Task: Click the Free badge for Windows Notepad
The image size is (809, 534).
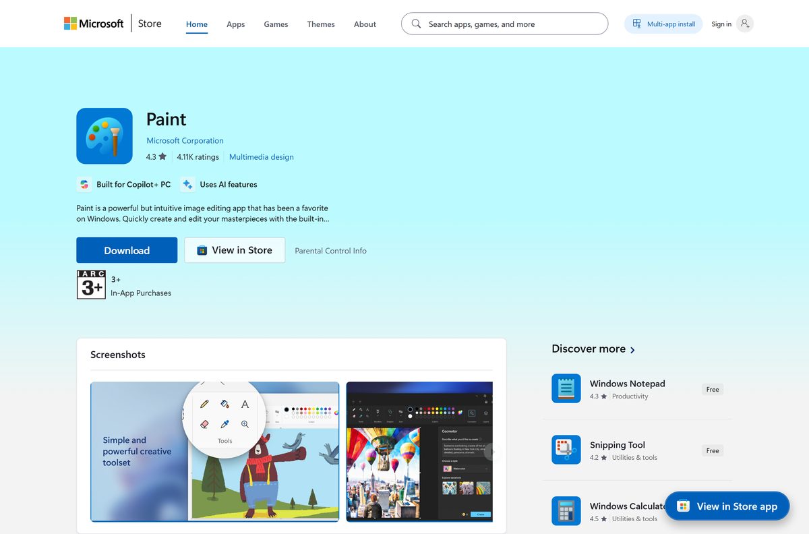Action: 713,389
